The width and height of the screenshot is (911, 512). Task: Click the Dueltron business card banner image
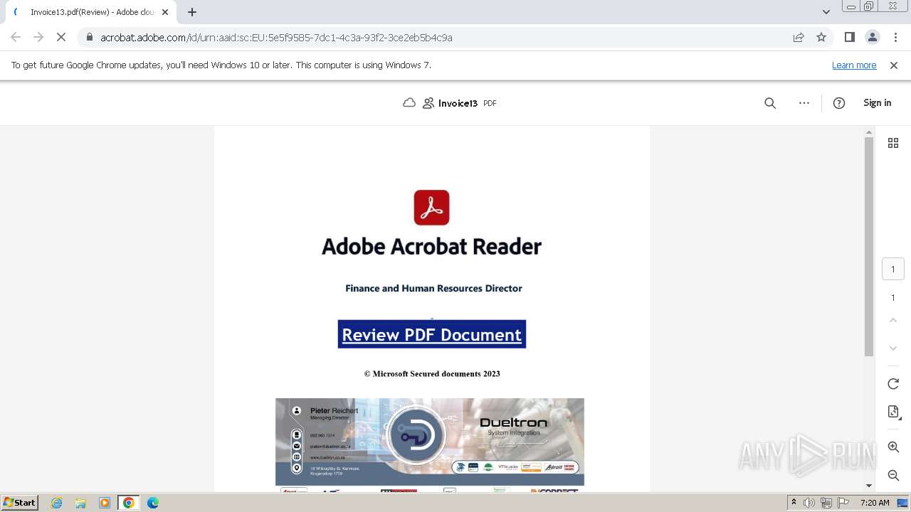point(430,442)
